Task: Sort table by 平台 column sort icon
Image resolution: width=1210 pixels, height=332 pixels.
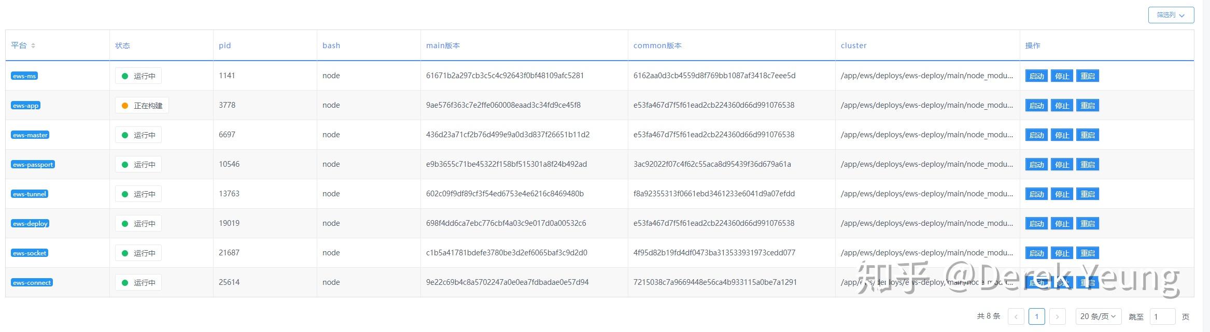Action: pos(33,46)
